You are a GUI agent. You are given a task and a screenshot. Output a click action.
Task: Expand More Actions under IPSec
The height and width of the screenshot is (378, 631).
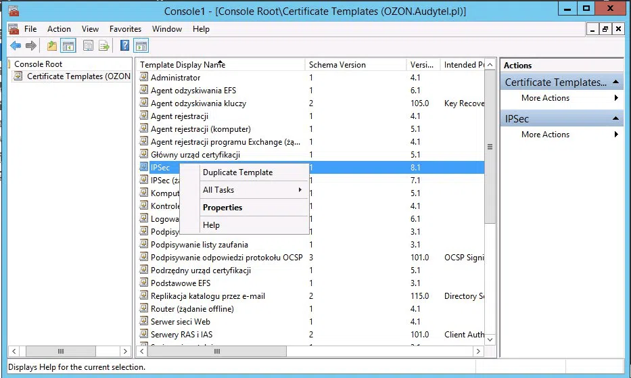point(569,135)
